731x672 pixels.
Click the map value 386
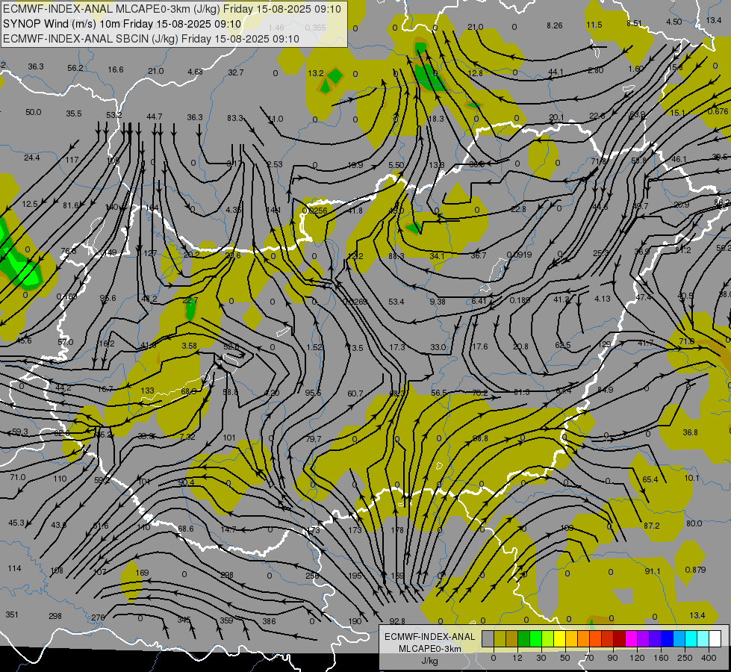click(269, 621)
